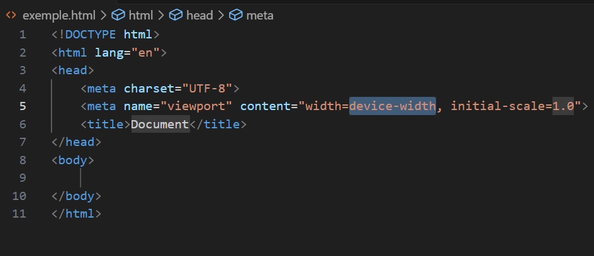This screenshot has width=594, height=256.
Task: Place cursor on empty line inside body
Action: tap(126, 178)
